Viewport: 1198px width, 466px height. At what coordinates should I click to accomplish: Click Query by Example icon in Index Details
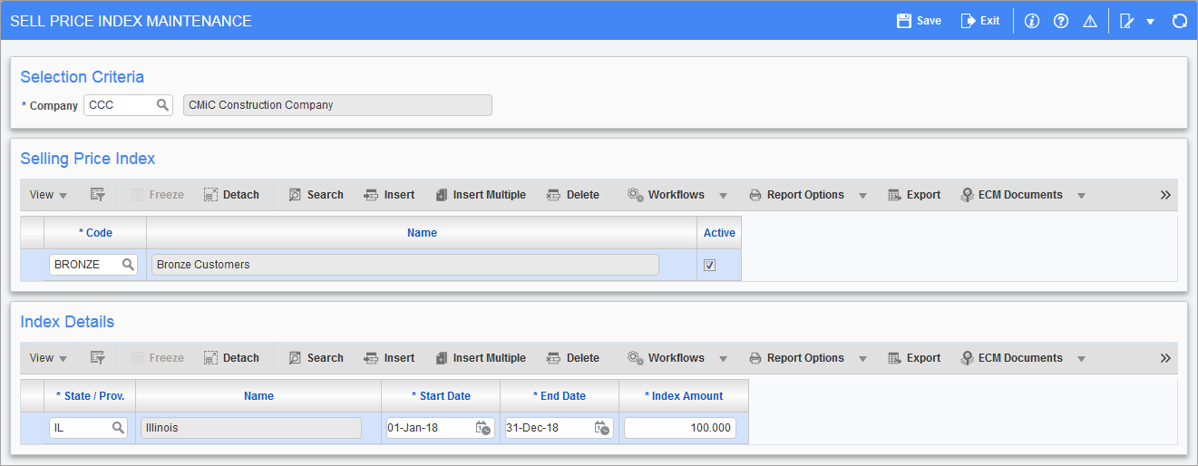point(98,358)
